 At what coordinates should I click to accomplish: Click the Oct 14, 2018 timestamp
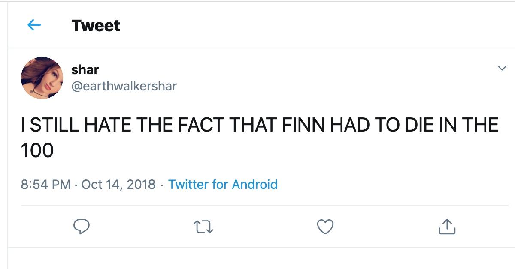tap(124, 184)
